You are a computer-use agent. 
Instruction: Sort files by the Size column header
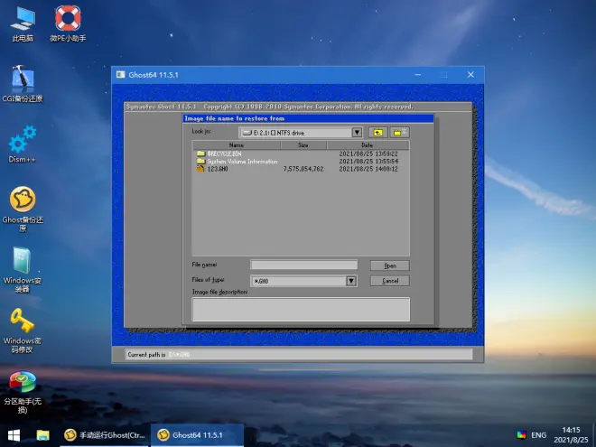[x=303, y=144]
